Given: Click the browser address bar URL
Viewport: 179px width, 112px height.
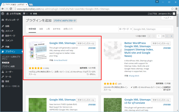Looking at the screenshot, I should (63, 9).
